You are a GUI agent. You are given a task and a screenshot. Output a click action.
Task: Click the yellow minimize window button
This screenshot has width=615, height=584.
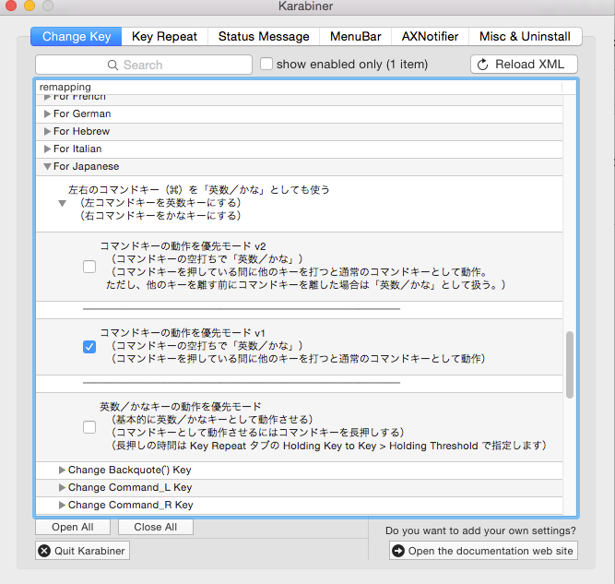30,6
